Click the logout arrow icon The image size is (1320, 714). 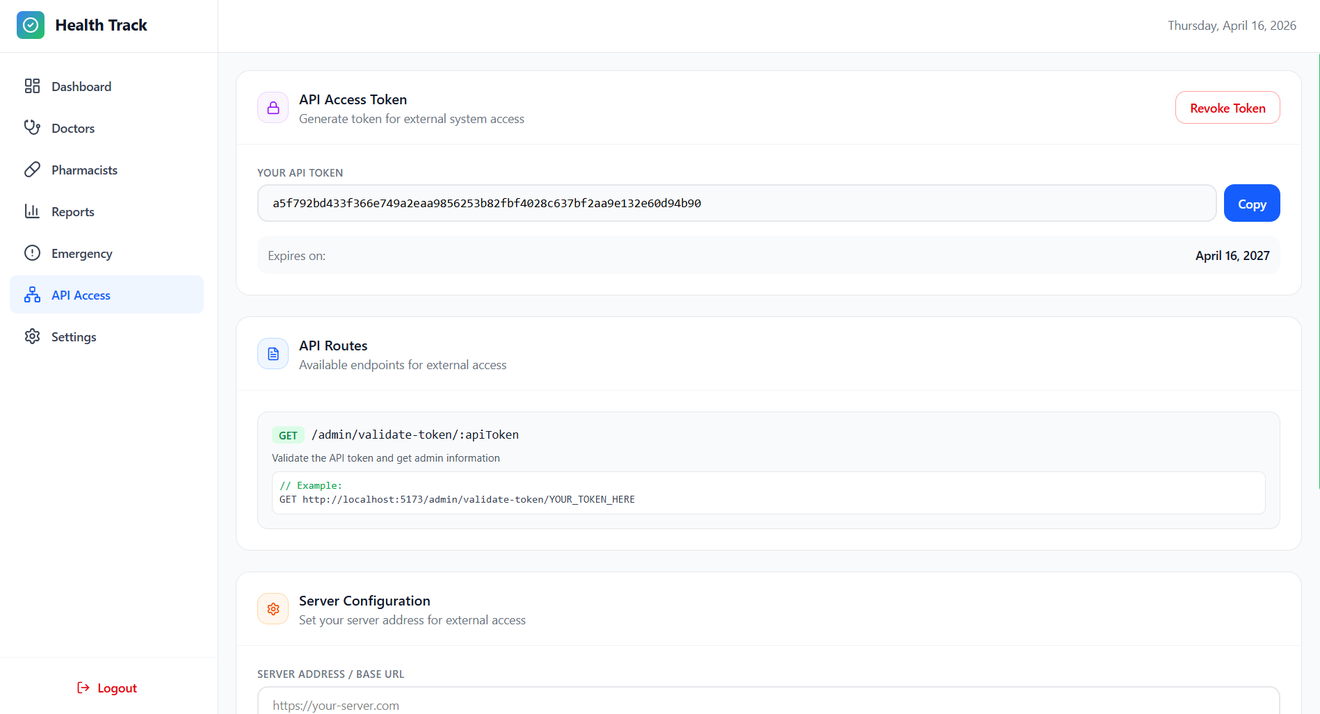click(x=83, y=688)
